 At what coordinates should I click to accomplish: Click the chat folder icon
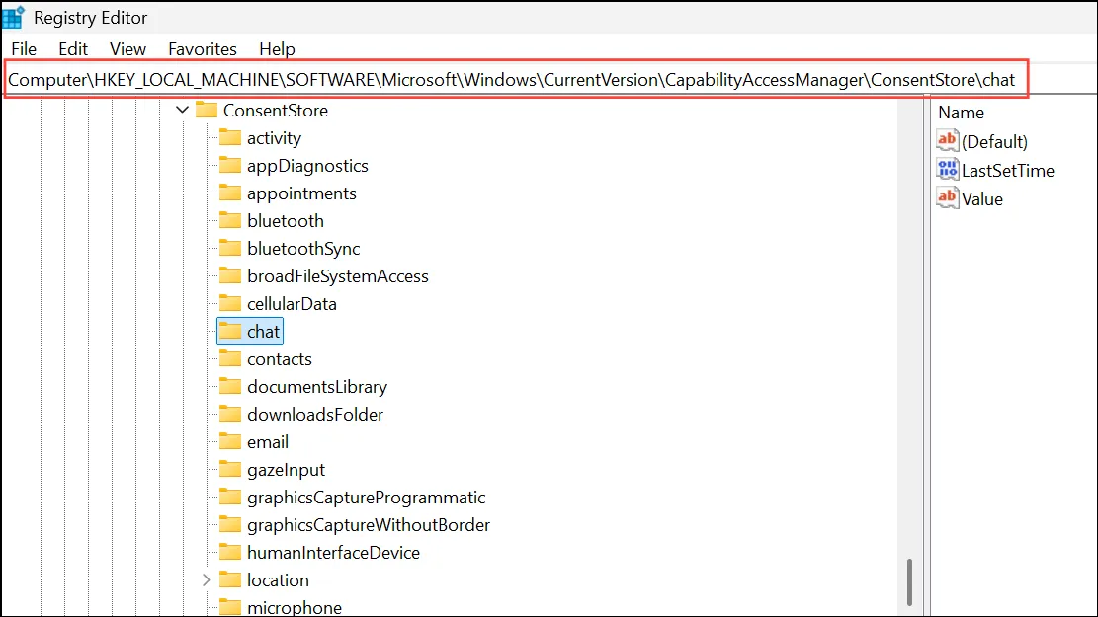[x=229, y=331]
